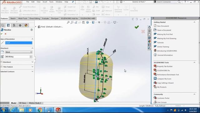
Task: Open Revolve help question mark icon
Action: tap(32, 30)
